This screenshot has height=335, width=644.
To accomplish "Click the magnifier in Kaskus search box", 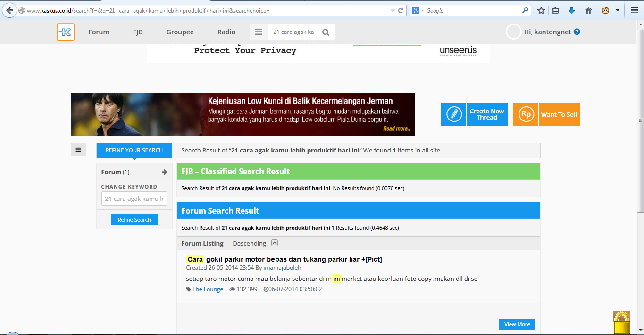I will [x=326, y=32].
